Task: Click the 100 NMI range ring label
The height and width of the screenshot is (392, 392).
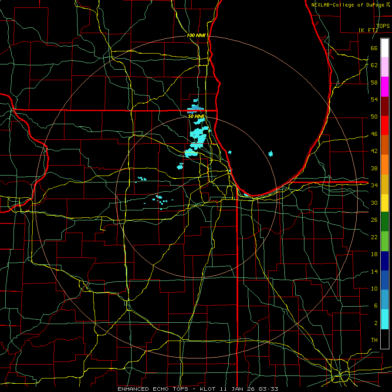Action: 196,35
